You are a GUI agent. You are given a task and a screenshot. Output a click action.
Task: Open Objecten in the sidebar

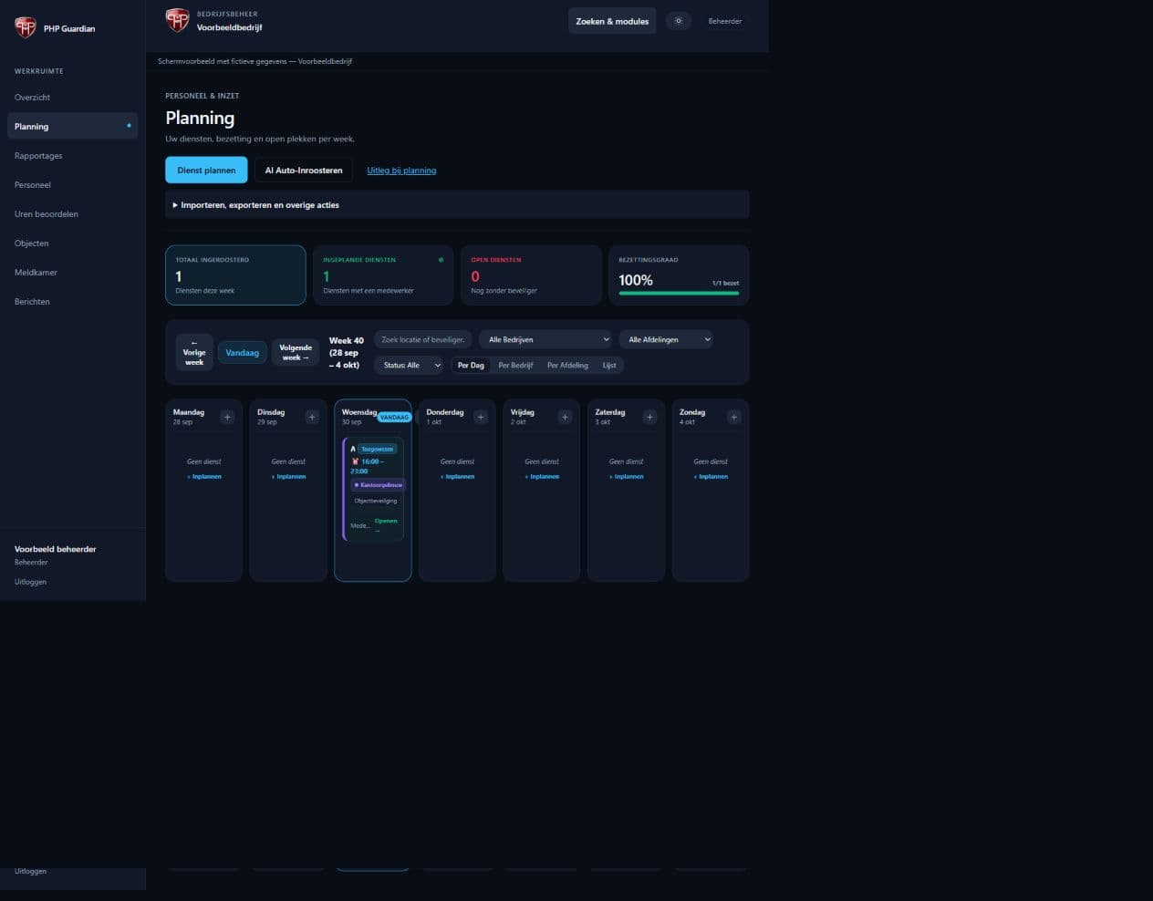(72, 243)
